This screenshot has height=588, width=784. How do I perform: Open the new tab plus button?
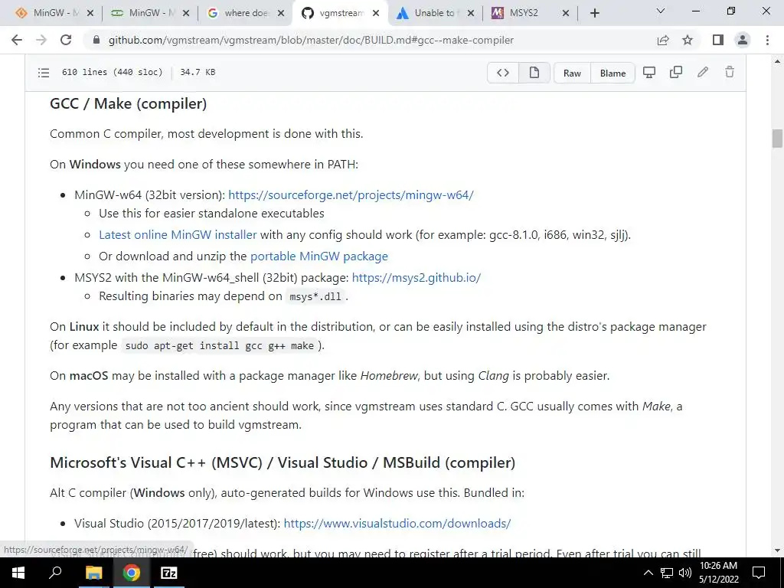[594, 13]
